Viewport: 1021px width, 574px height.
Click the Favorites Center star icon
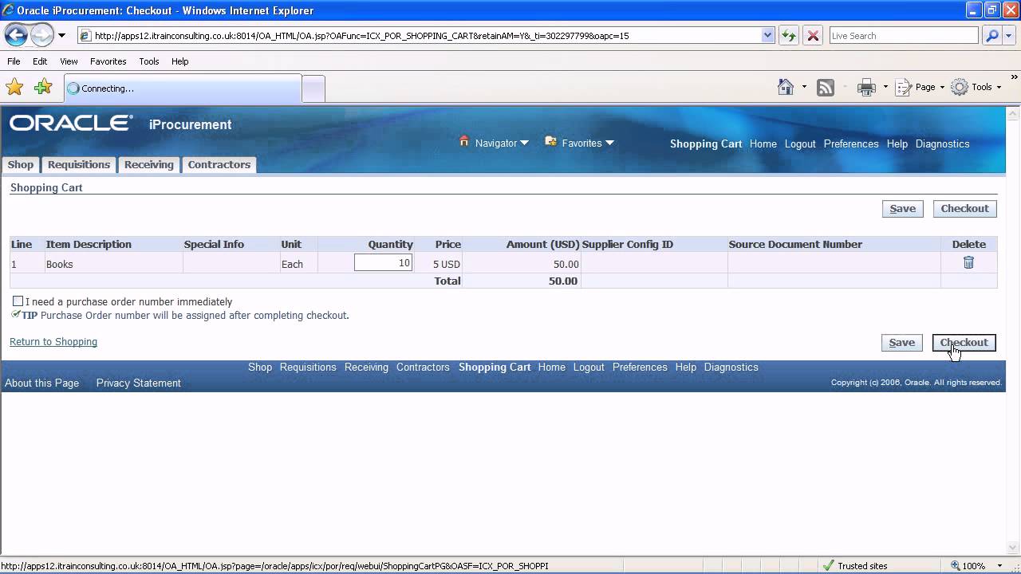pos(14,87)
